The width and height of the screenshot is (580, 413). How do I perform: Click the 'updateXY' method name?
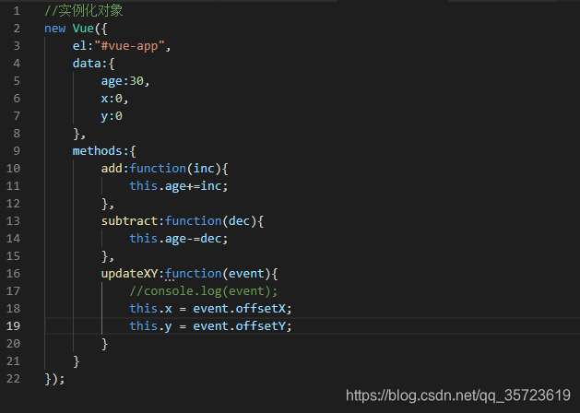pos(129,274)
